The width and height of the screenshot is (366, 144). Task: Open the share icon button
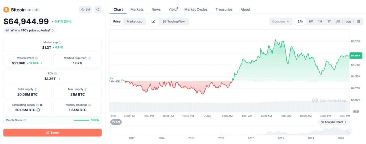[x=98, y=10]
